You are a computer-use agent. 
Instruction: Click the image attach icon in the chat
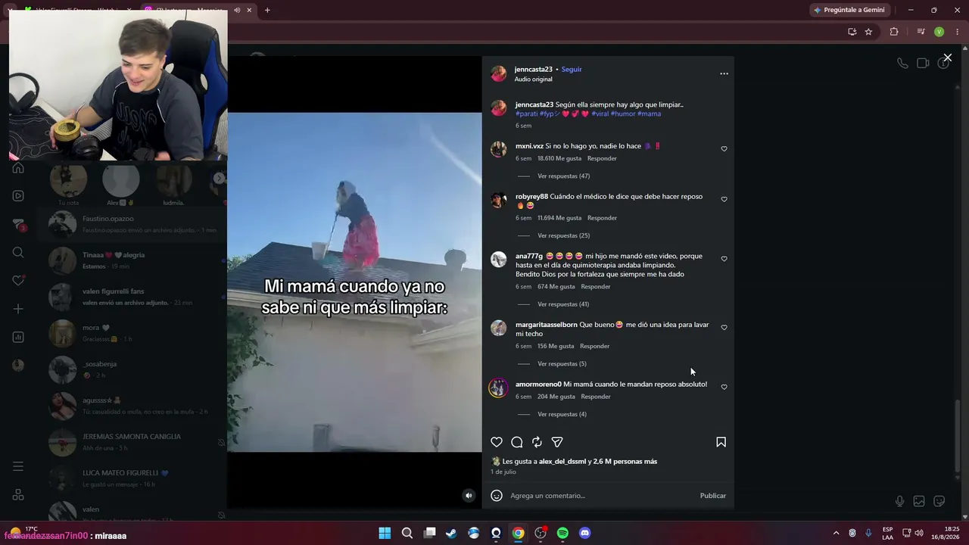tap(919, 501)
